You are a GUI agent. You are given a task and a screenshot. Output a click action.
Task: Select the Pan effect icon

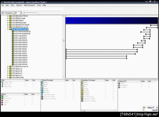coord(2,105)
